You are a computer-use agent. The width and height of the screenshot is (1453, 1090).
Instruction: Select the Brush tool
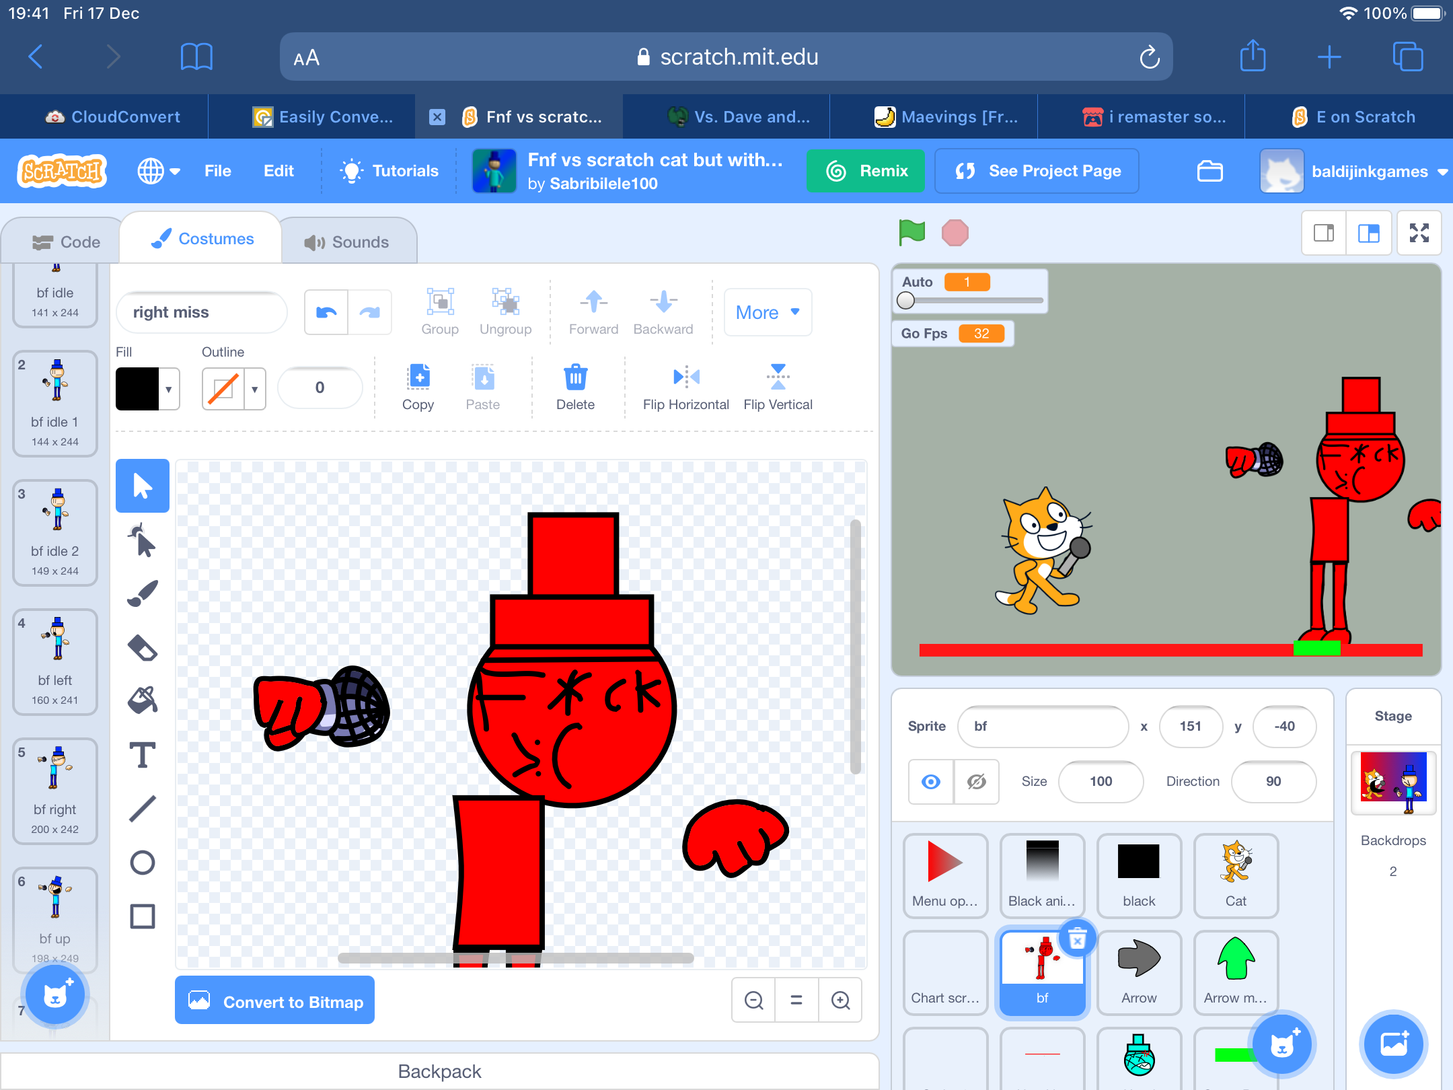point(143,593)
